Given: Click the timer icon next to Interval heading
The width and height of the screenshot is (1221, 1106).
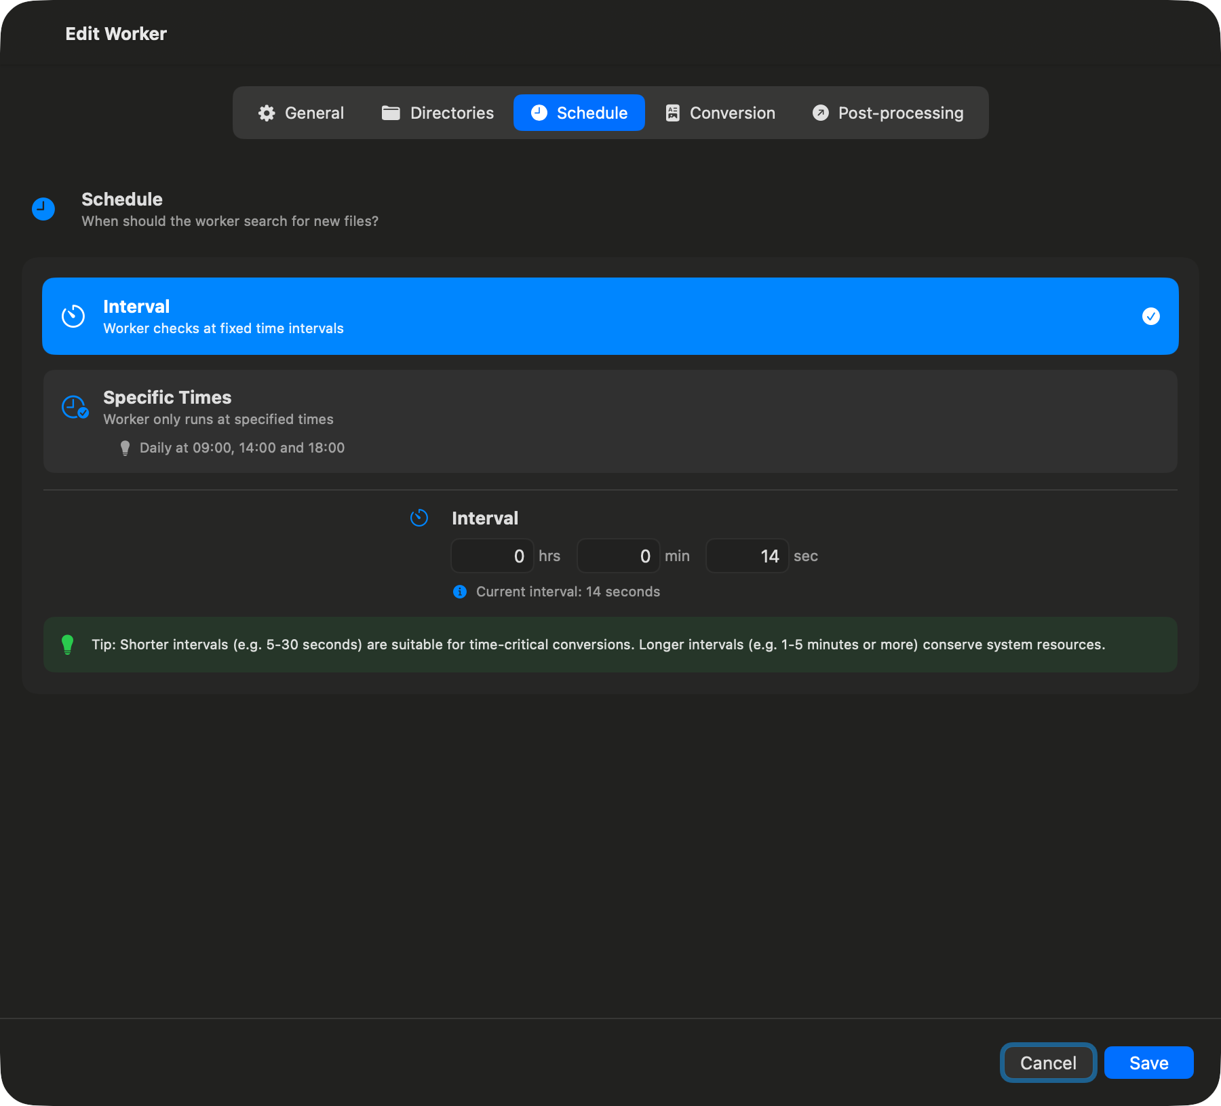Looking at the screenshot, I should pyautogui.click(x=419, y=518).
